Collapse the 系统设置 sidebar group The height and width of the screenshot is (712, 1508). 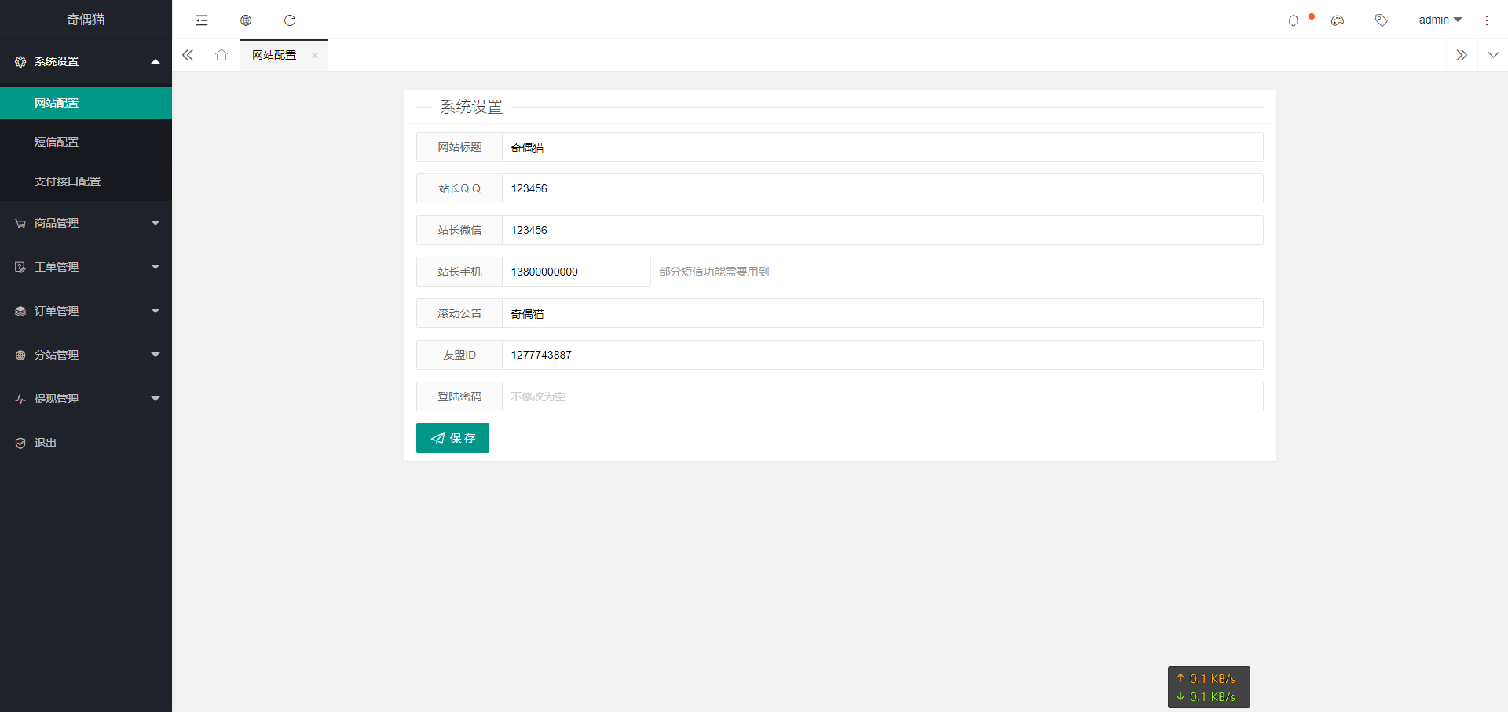point(86,61)
